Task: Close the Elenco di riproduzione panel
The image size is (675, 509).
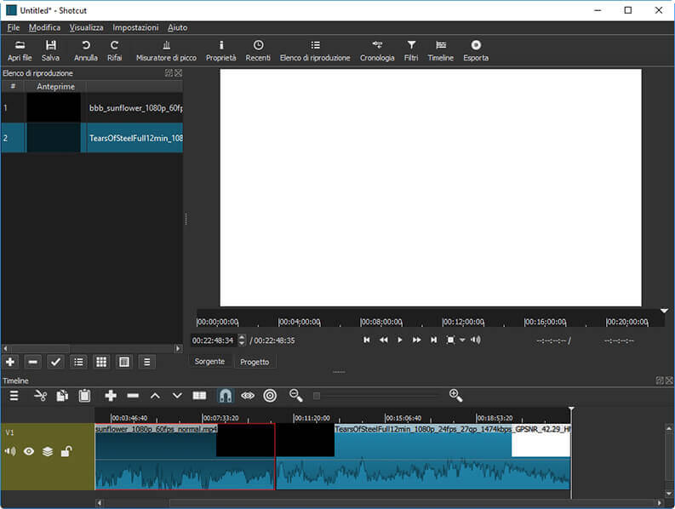Action: (178, 73)
